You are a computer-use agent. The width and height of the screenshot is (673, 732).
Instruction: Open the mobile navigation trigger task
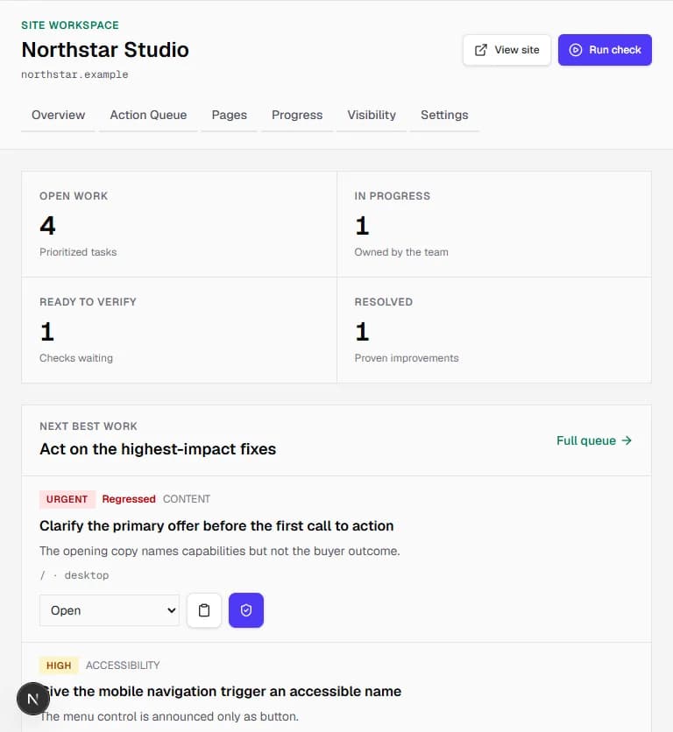pos(221,692)
